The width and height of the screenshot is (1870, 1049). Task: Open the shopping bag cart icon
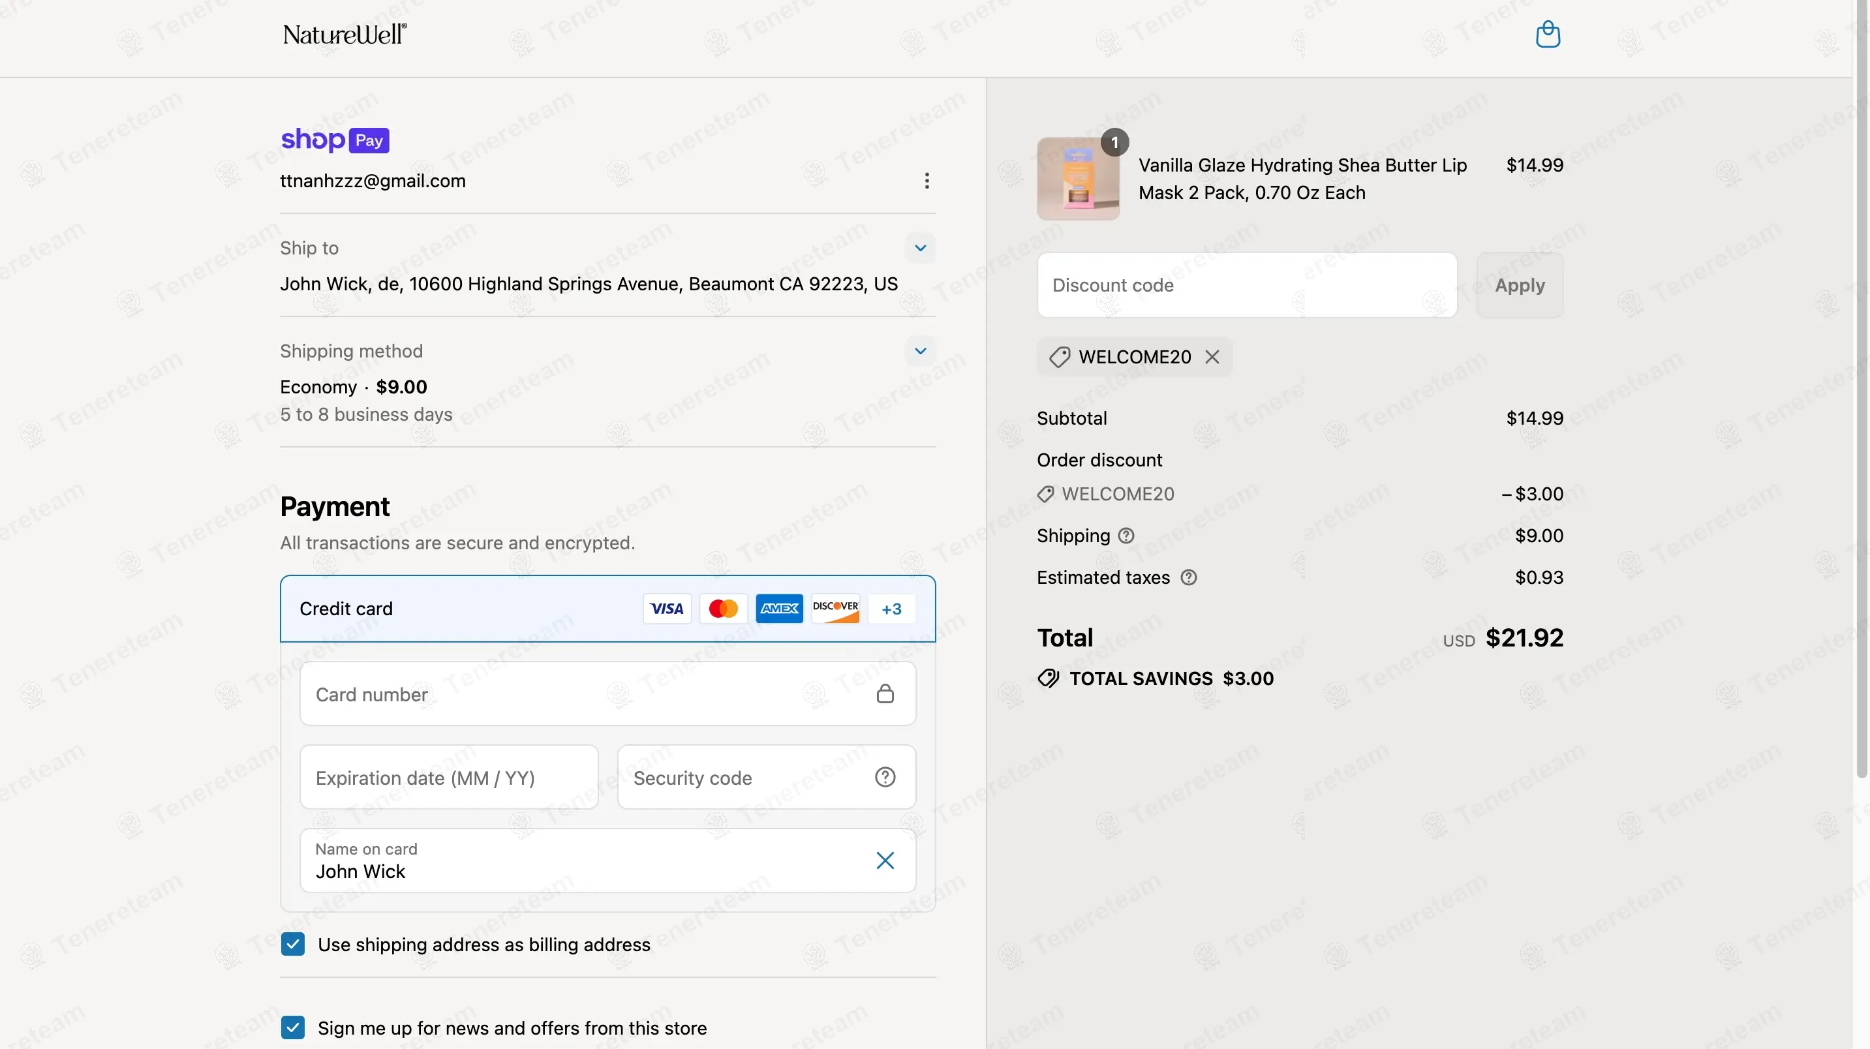1548,34
